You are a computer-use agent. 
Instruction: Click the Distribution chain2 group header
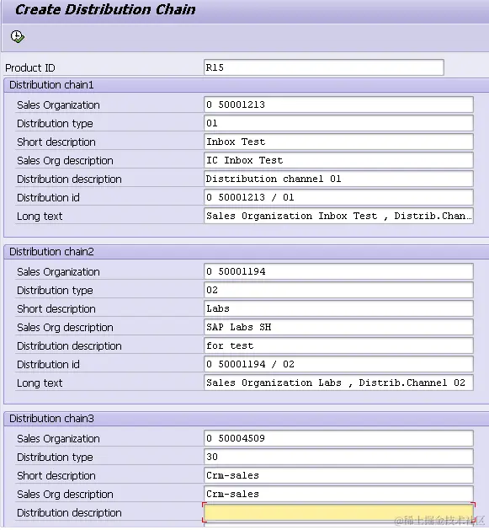point(246,252)
